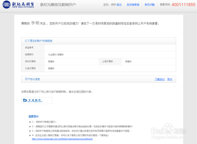Click the 温馨提示 heading
Screen dimensions: 197x144
[33, 117]
